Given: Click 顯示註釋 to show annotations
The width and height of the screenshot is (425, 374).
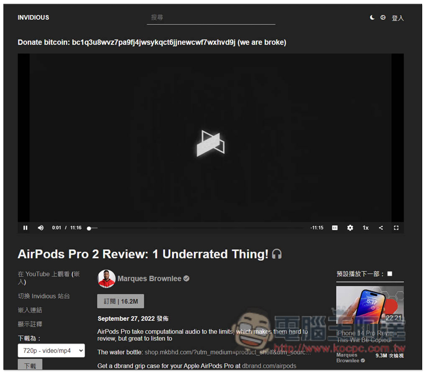Looking at the screenshot, I should (30, 324).
